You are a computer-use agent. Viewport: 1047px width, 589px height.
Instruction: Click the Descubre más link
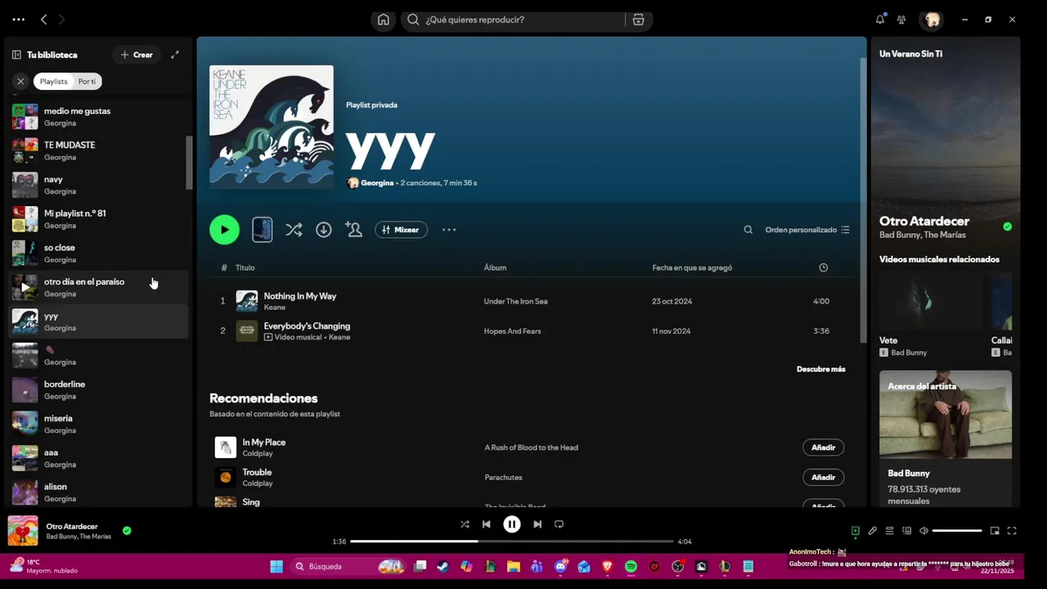tap(821, 369)
